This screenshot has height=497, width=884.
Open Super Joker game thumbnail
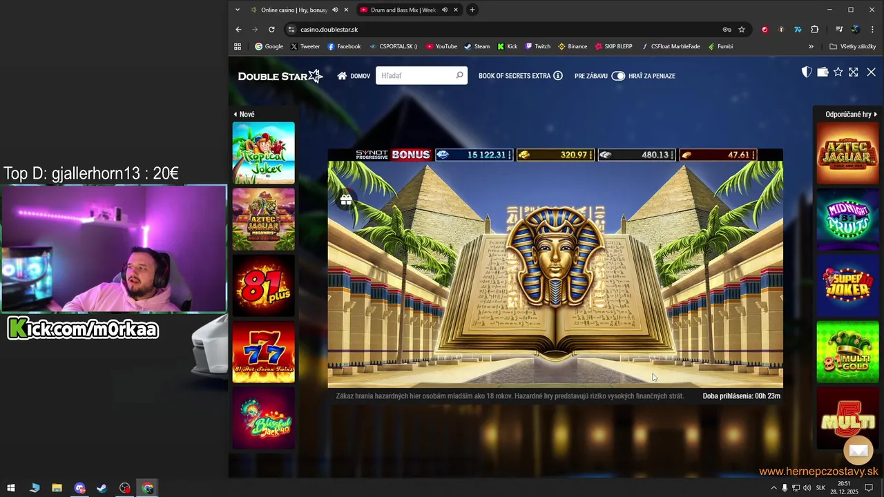point(847,285)
